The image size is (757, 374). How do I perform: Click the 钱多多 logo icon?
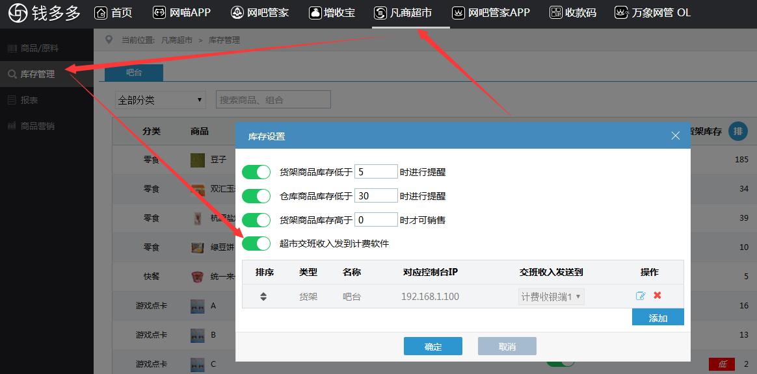18,13
